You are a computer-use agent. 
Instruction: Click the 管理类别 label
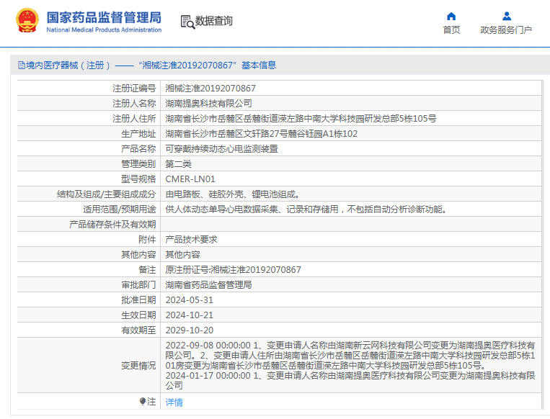(x=138, y=163)
